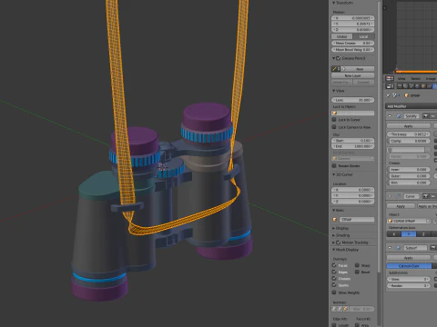
Task: Open the Render properties tab icon
Action: [x=400, y=86]
